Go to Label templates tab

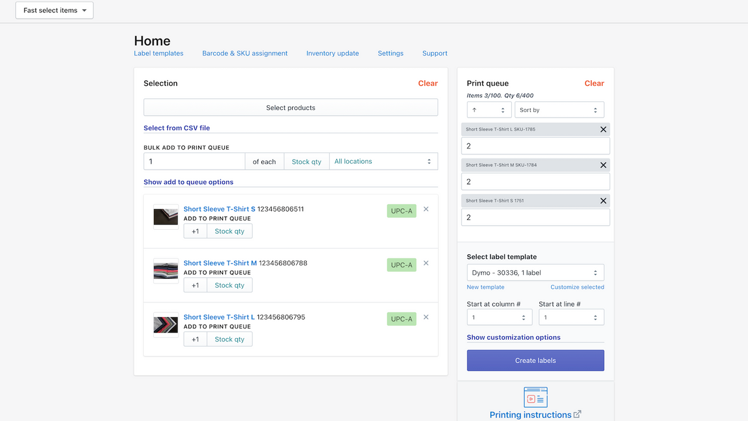click(158, 53)
